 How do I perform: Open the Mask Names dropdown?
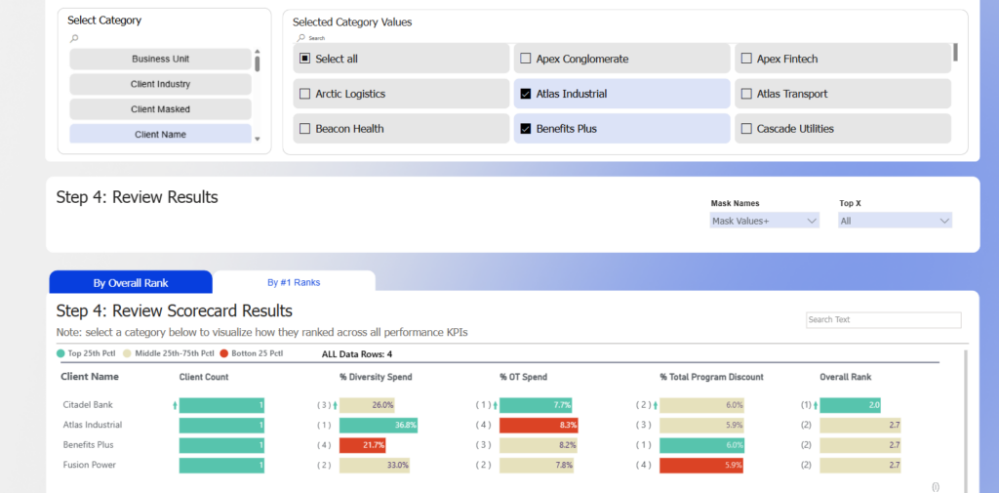[x=765, y=222]
